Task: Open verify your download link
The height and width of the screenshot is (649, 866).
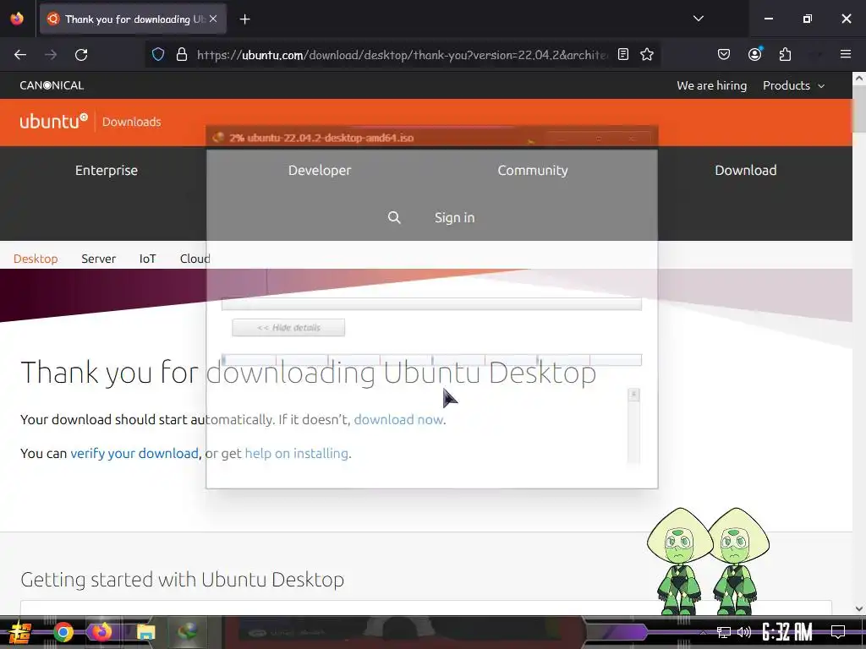Action: click(x=134, y=454)
